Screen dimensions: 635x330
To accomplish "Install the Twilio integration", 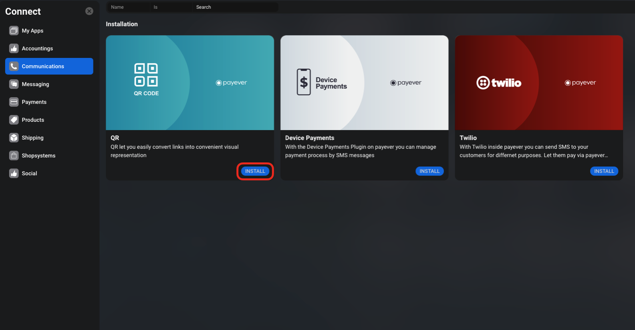I will [604, 171].
